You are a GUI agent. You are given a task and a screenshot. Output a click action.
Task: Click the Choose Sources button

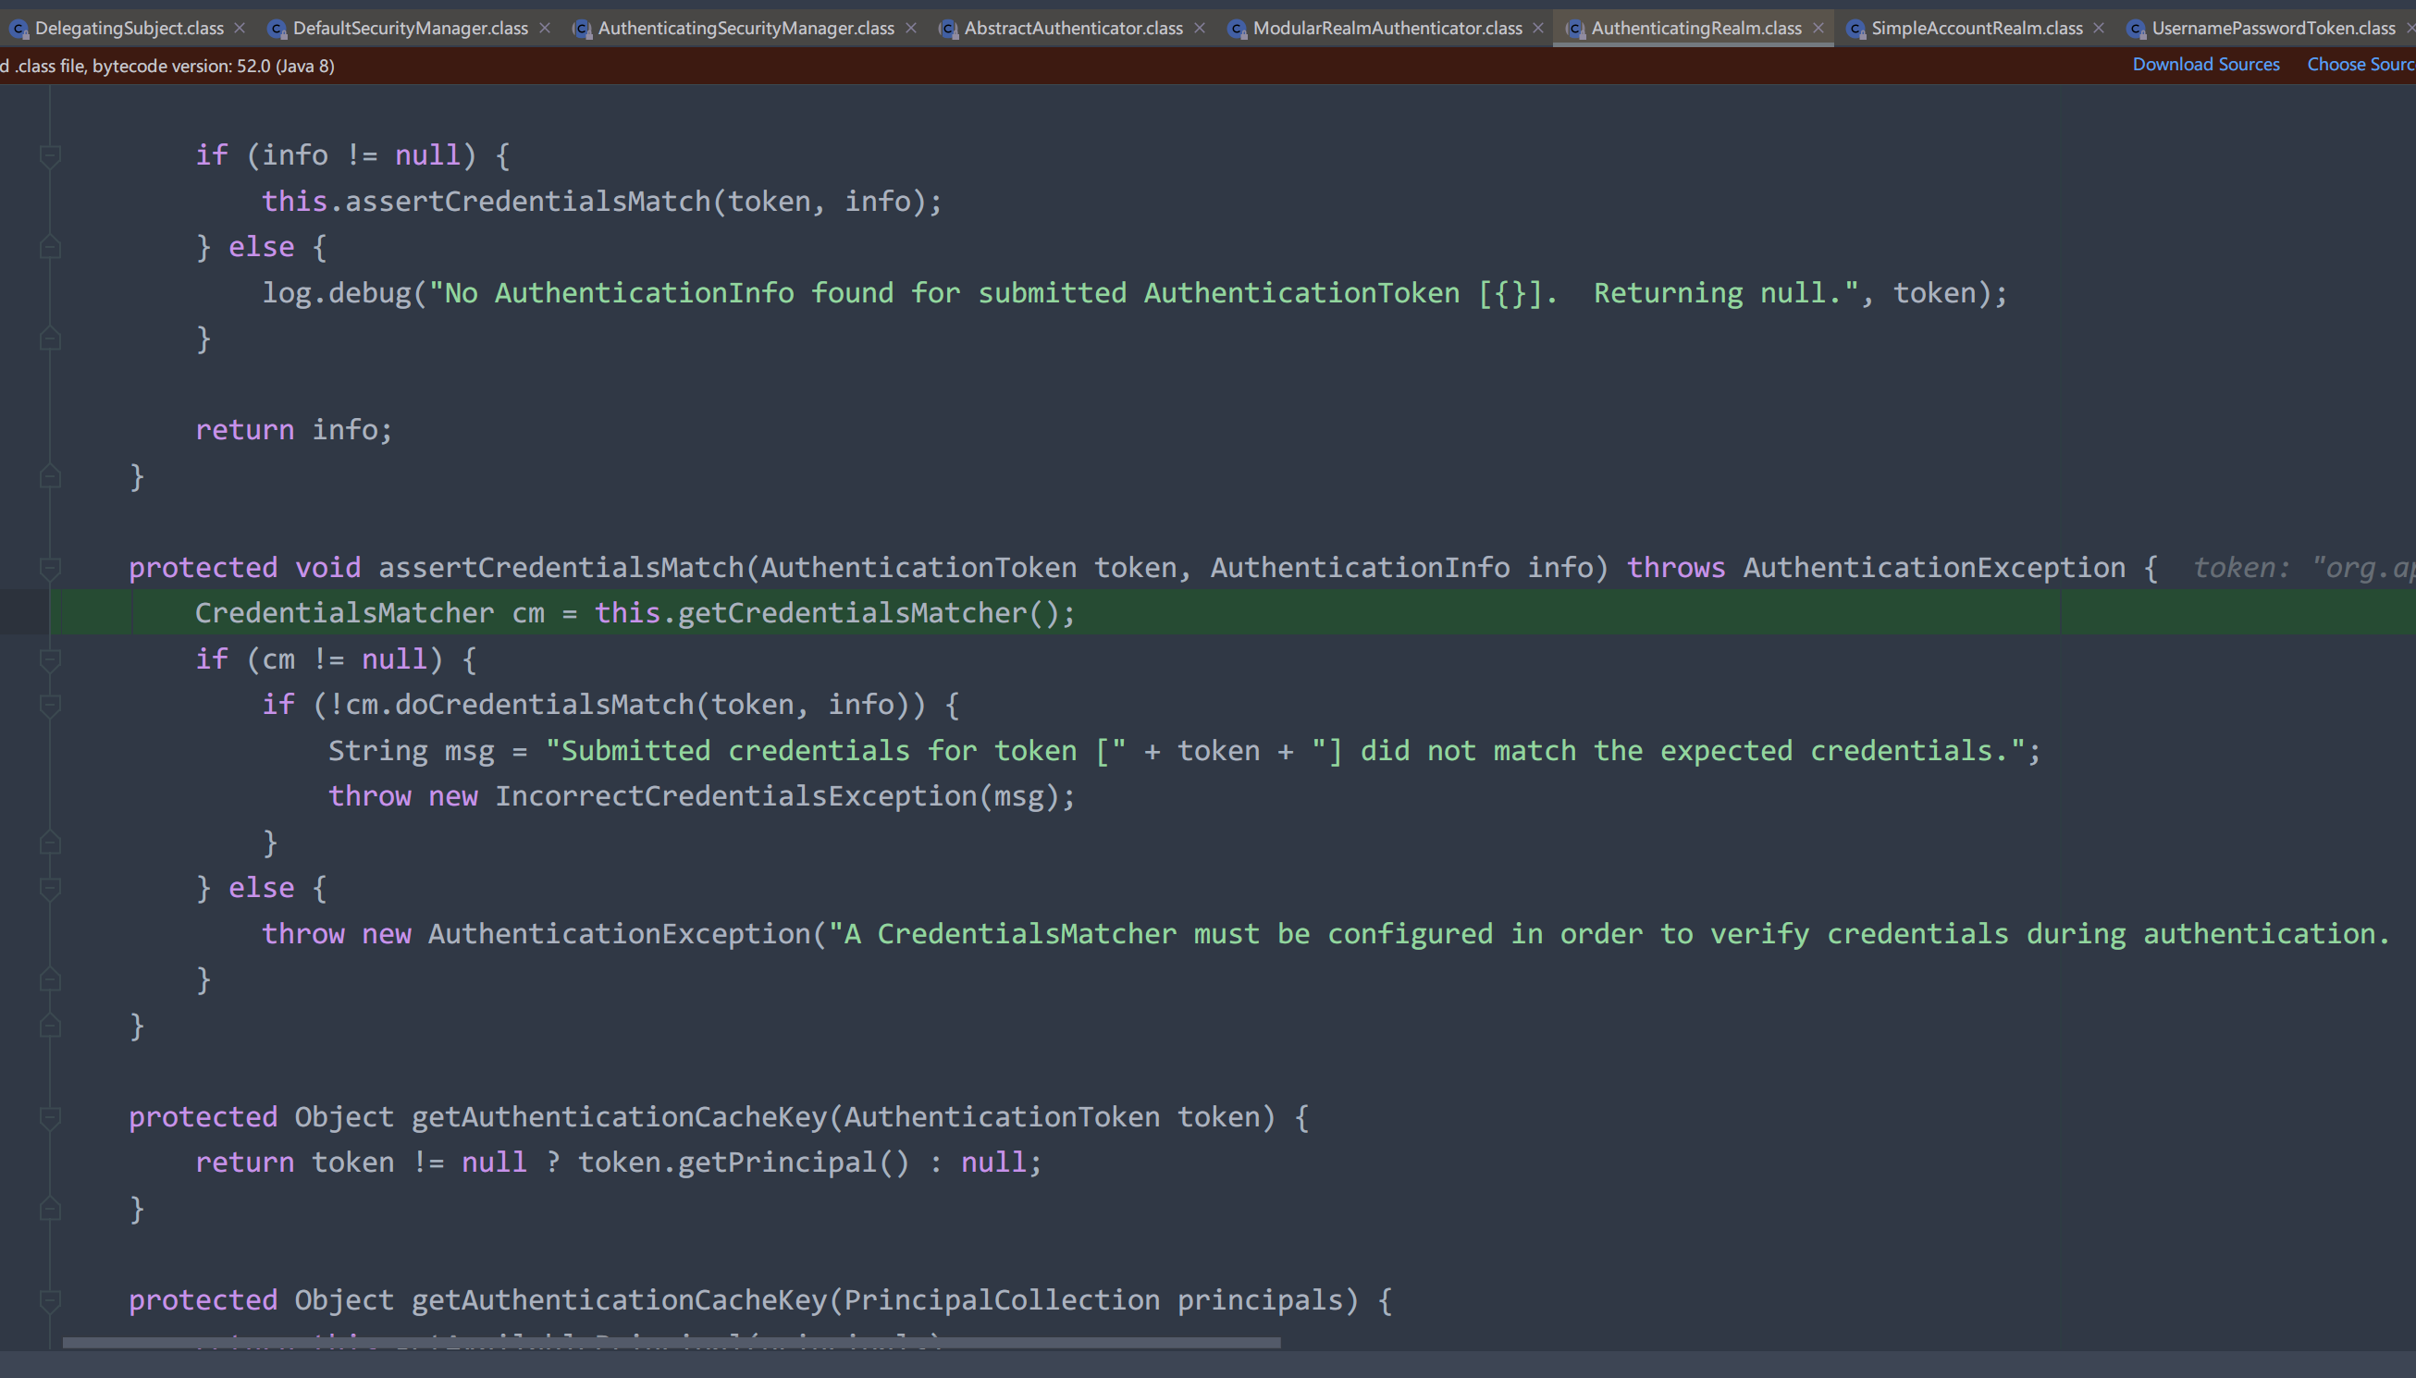2358,65
